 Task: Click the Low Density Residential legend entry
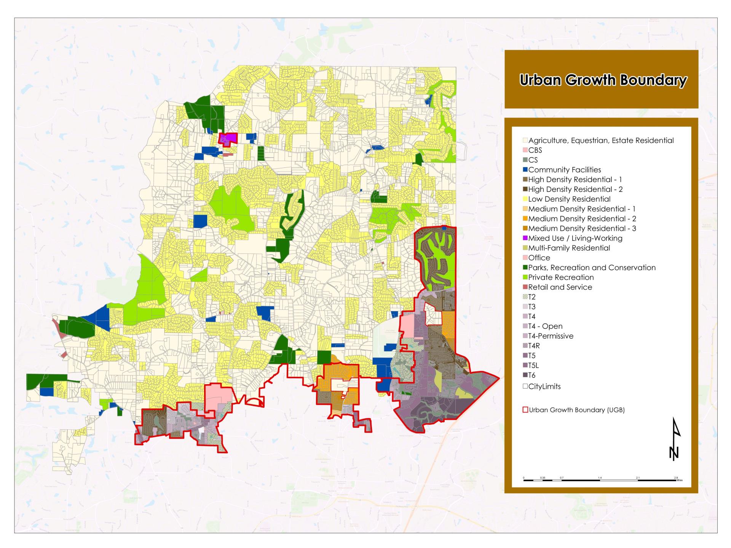[567, 199]
